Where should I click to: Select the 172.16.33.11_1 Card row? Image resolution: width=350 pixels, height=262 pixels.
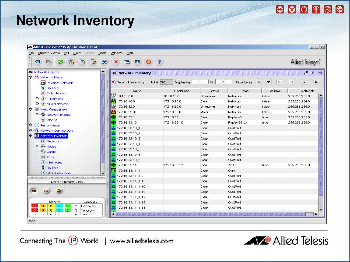215,171
